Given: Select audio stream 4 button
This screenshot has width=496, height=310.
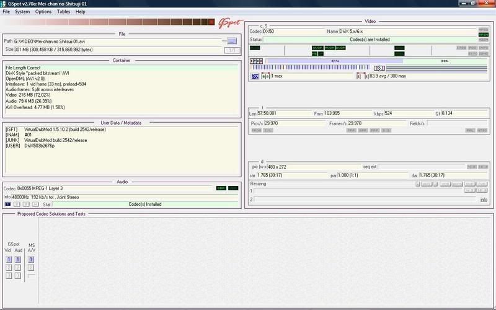Looking at the screenshot, I should click(35, 205).
